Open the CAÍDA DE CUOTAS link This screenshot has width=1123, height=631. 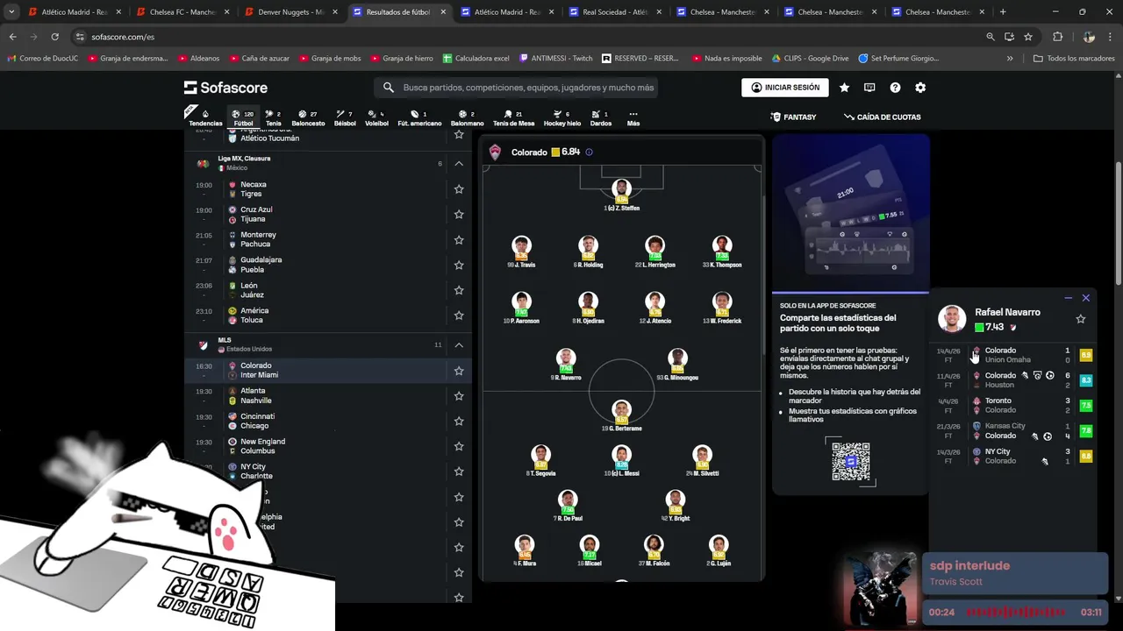click(x=882, y=117)
